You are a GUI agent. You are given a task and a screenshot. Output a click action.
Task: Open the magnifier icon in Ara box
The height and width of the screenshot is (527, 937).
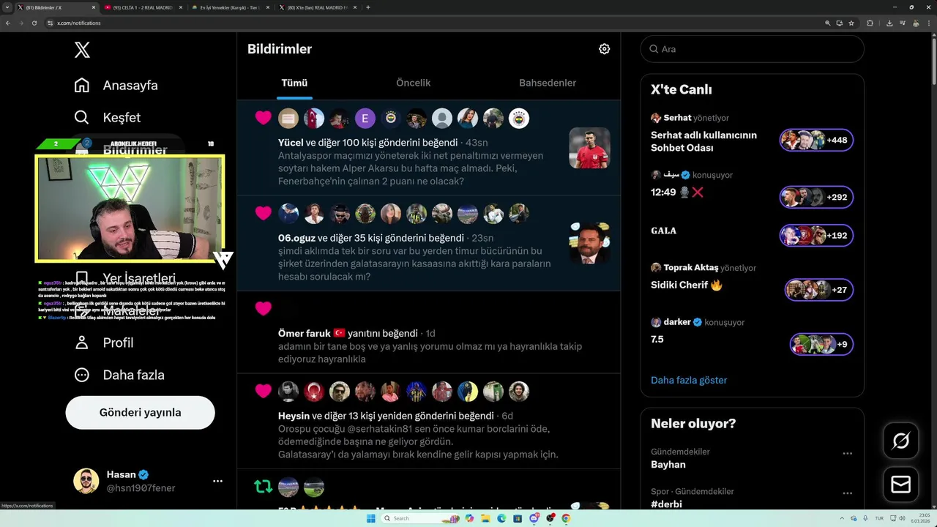click(x=654, y=49)
